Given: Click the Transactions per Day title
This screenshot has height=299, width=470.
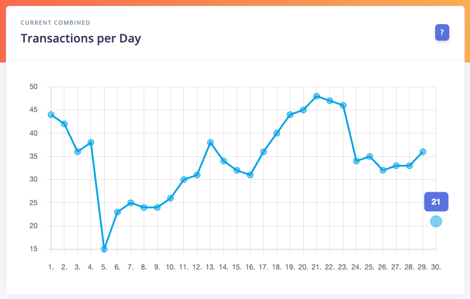Looking at the screenshot, I should click(x=81, y=38).
